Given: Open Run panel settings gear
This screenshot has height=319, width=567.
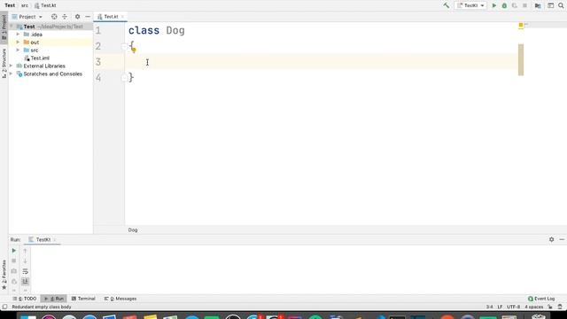Looking at the screenshot, I should (551, 239).
